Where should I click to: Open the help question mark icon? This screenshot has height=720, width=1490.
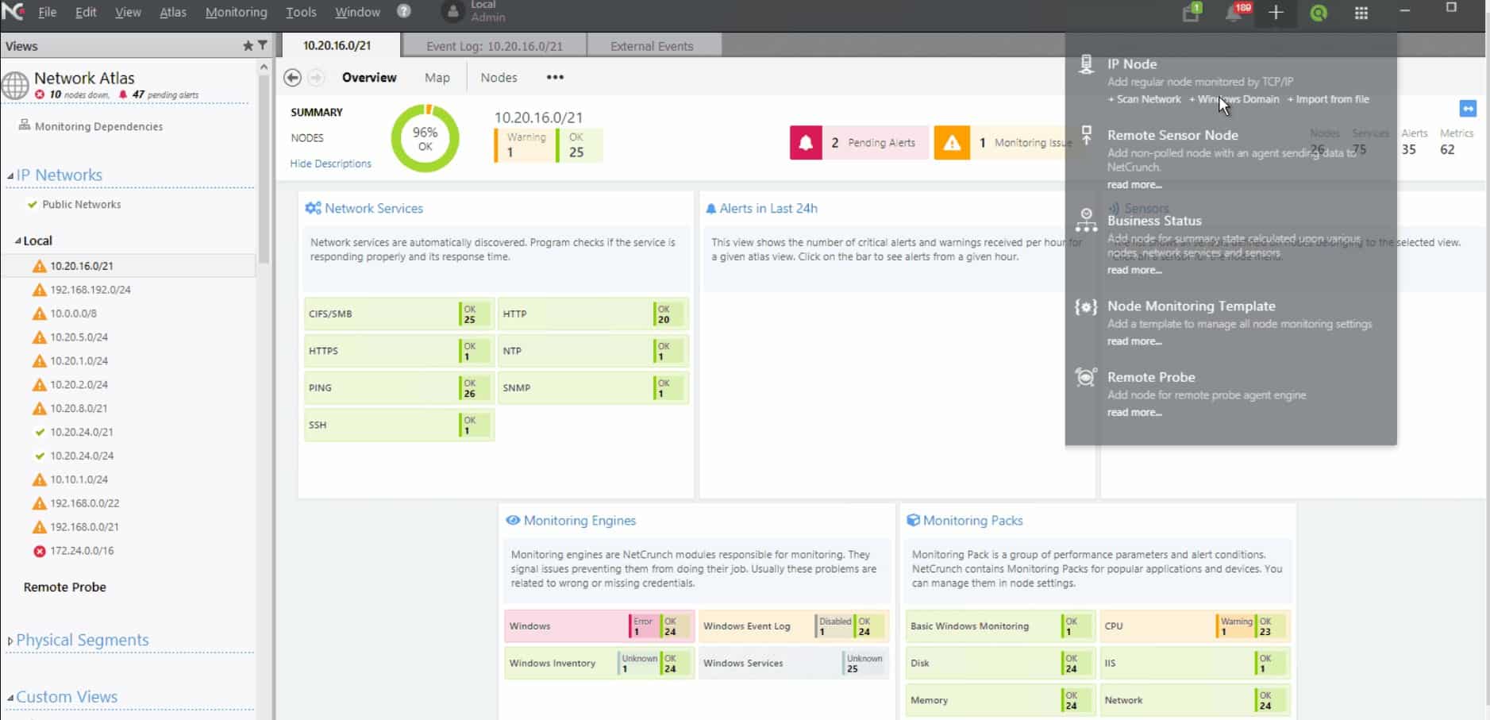point(404,12)
